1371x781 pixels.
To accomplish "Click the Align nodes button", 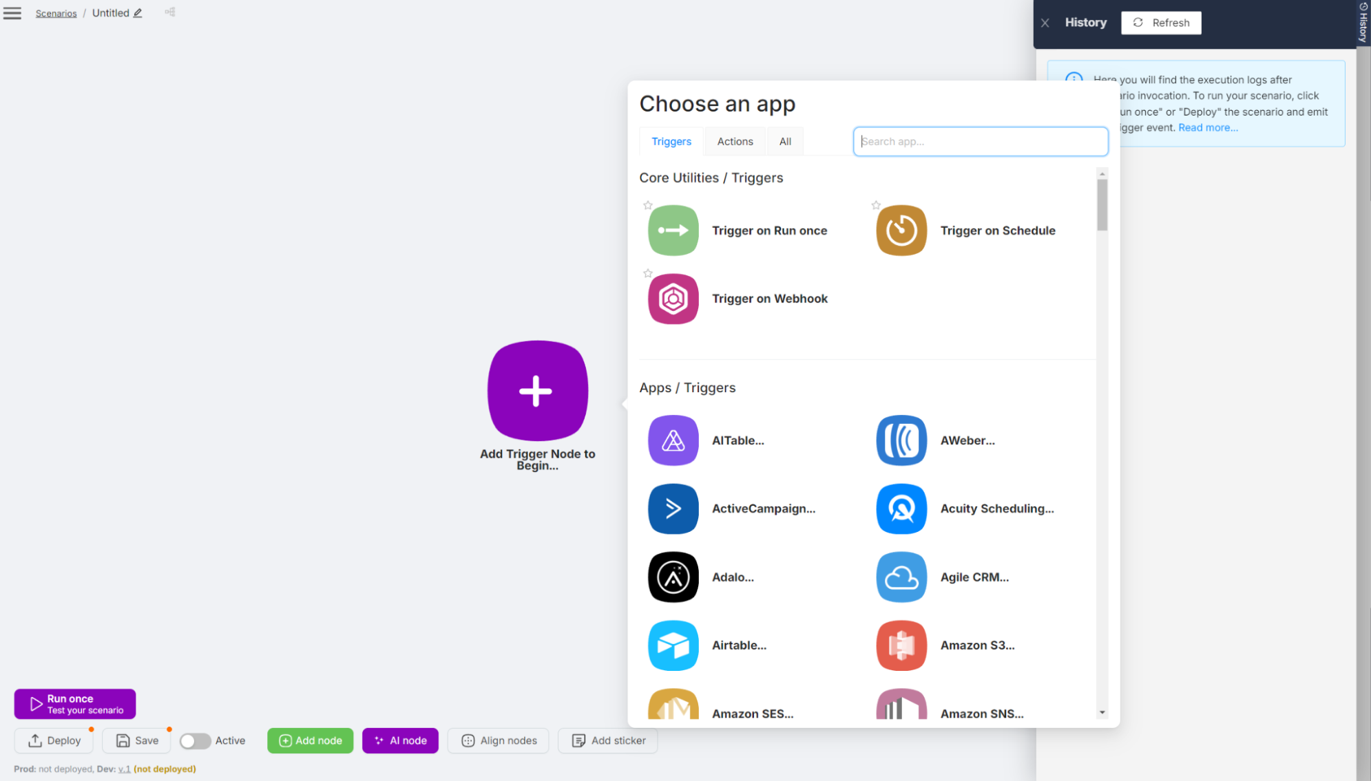I will point(498,740).
